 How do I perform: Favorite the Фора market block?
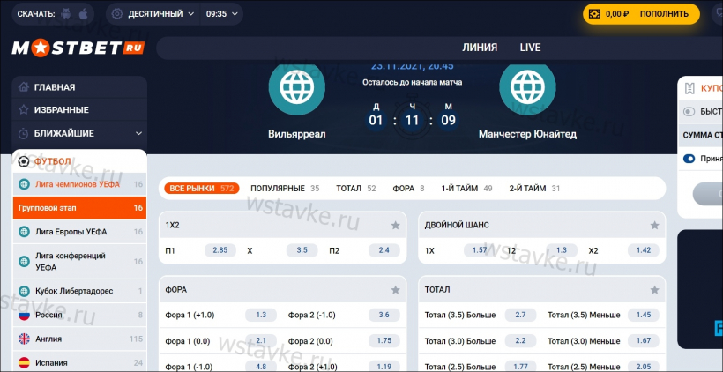pos(395,289)
